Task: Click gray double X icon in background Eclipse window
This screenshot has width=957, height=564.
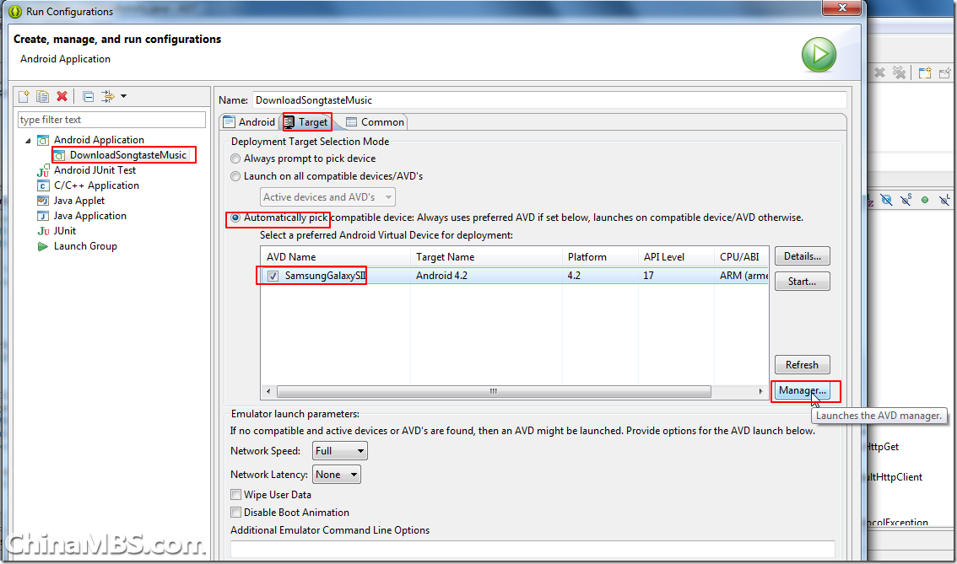Action: point(899,73)
